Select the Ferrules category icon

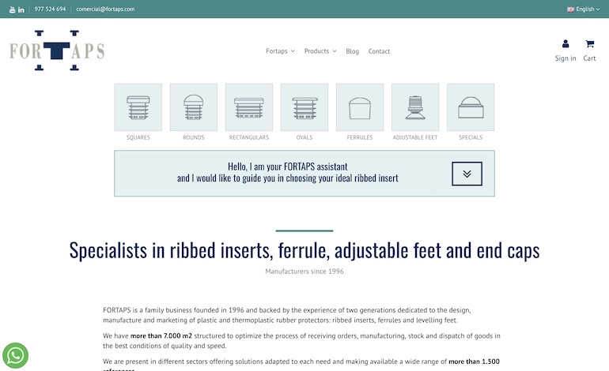point(360,107)
